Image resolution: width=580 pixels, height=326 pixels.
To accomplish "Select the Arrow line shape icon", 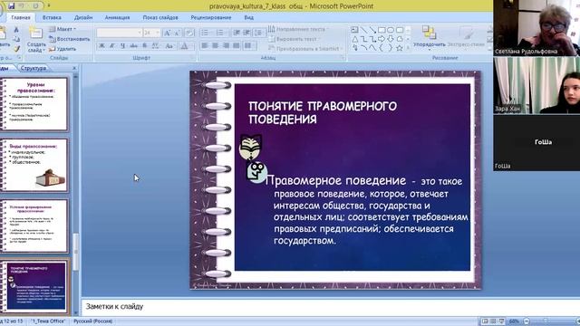I will [x=372, y=30].
